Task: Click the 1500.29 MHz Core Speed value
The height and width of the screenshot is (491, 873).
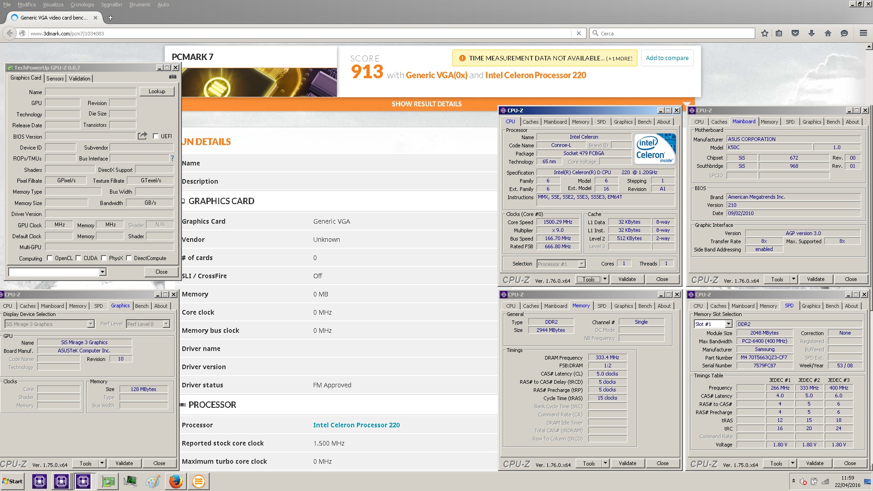Action: (558, 222)
